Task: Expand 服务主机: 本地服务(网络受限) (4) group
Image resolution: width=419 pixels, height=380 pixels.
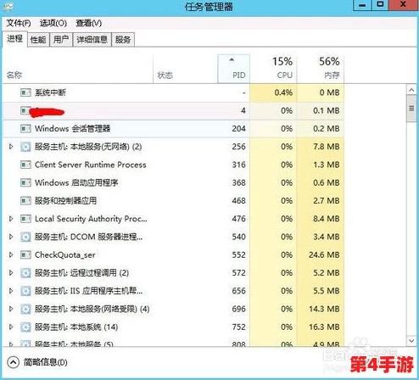Action: (x=11, y=309)
